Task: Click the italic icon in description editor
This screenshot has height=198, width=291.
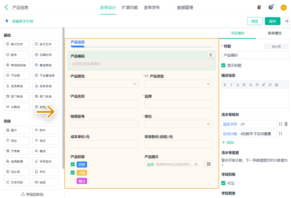Action: pos(231,85)
